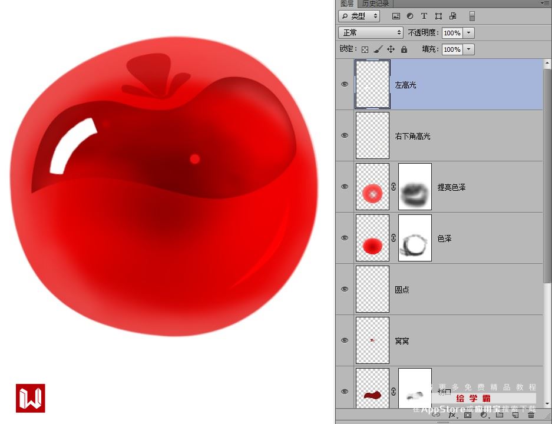
Task: Click the 右下角高光 layer name
Action: (412, 136)
